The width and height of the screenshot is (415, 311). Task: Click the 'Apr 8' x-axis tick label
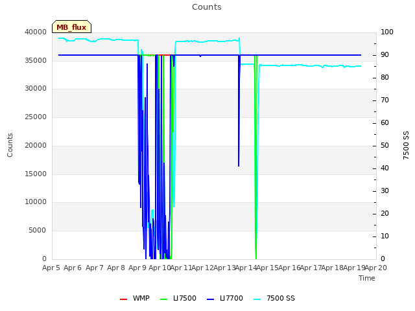click(x=116, y=268)
